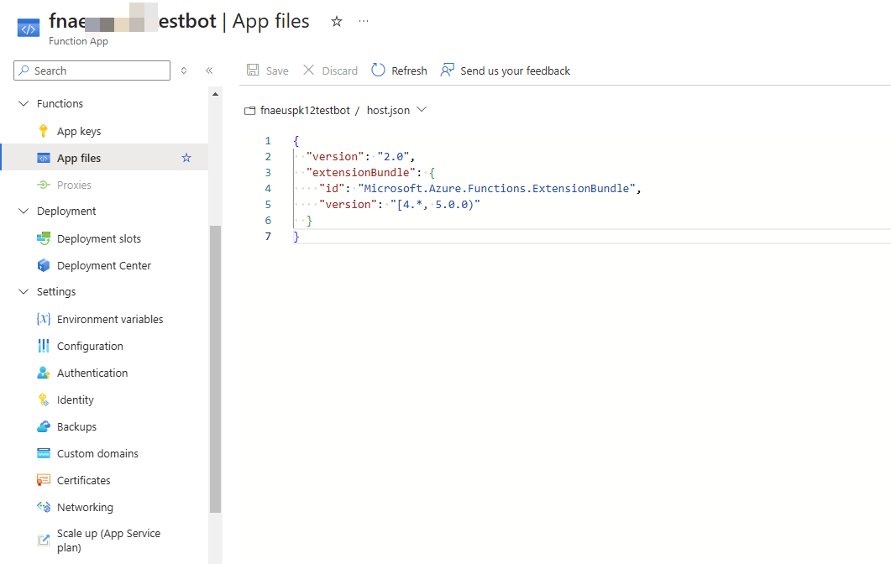Open Deployment Center page
The height and width of the screenshot is (564, 891).
pyautogui.click(x=104, y=265)
